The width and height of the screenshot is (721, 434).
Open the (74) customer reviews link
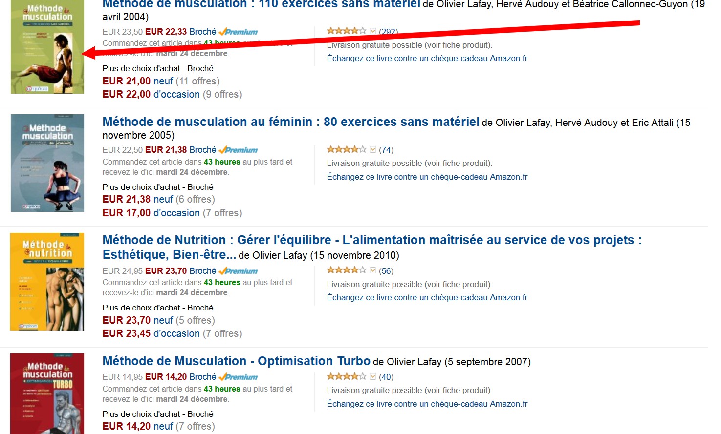(x=386, y=150)
